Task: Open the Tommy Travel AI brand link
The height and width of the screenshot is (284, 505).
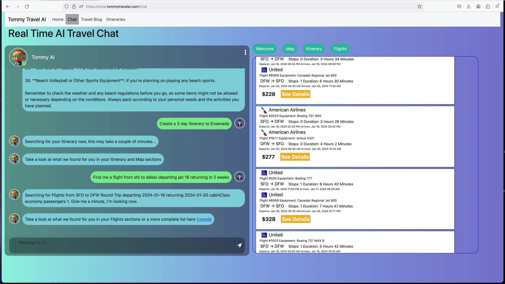Action: [x=27, y=19]
